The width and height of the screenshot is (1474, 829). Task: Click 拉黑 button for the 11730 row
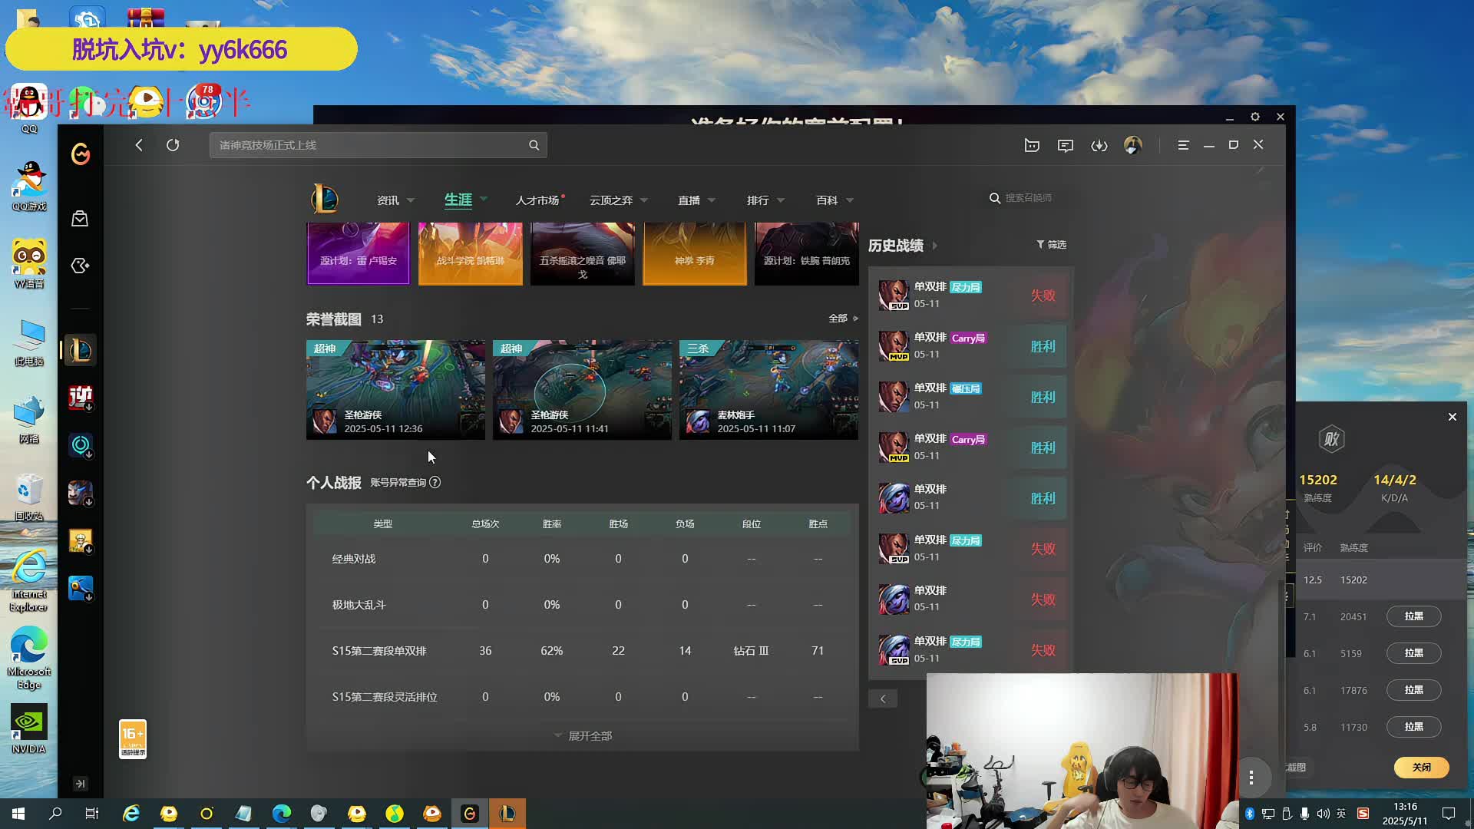click(1413, 727)
